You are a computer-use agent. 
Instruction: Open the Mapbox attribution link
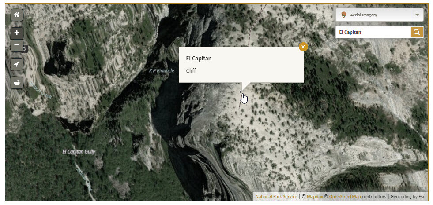[315, 197]
